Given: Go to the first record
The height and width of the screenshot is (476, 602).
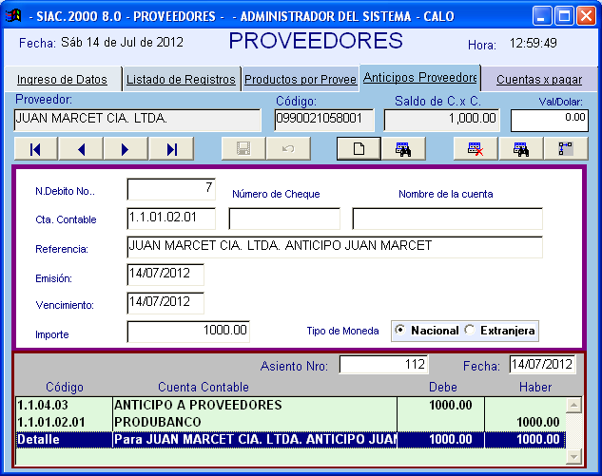Looking at the screenshot, I should (35, 148).
